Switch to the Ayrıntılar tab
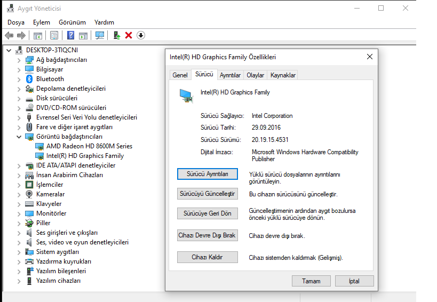This screenshot has width=437, height=302. (x=231, y=75)
